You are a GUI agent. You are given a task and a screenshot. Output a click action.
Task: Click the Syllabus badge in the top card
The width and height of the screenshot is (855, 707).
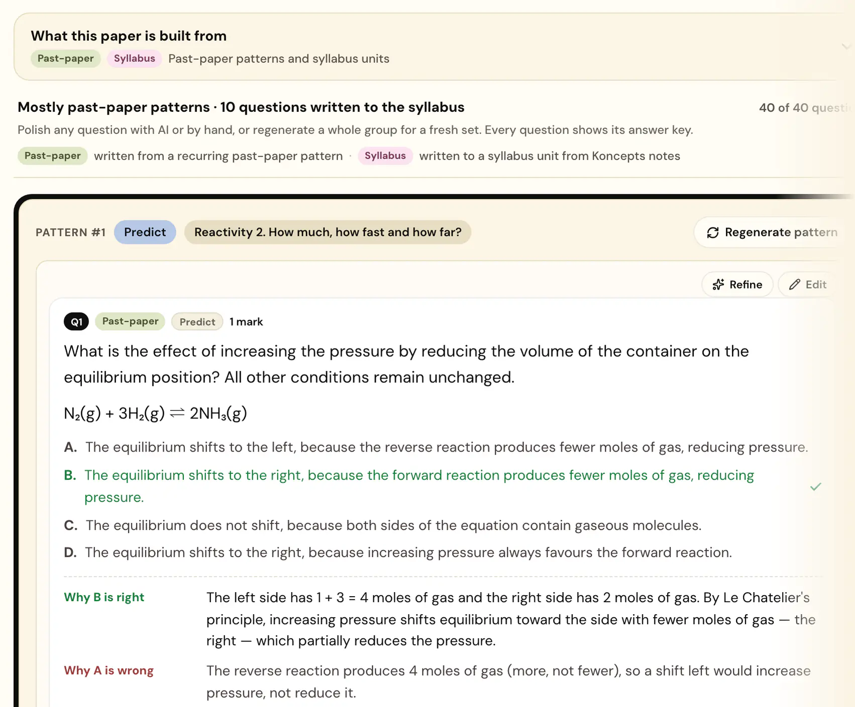135,59
